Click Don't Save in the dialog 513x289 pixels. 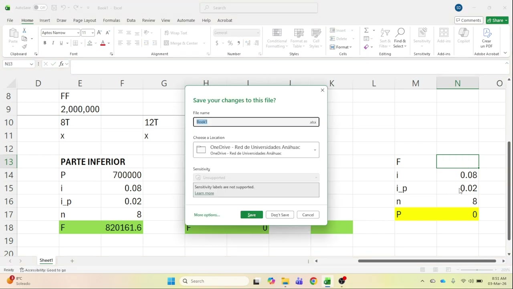pos(280,215)
